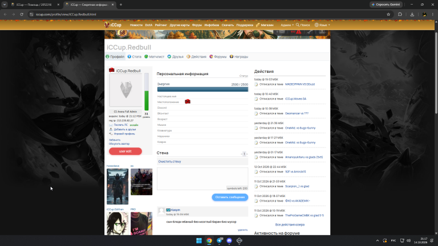Click the red flag icon next to Местоположение
The image size is (438, 246).
tap(188, 102)
